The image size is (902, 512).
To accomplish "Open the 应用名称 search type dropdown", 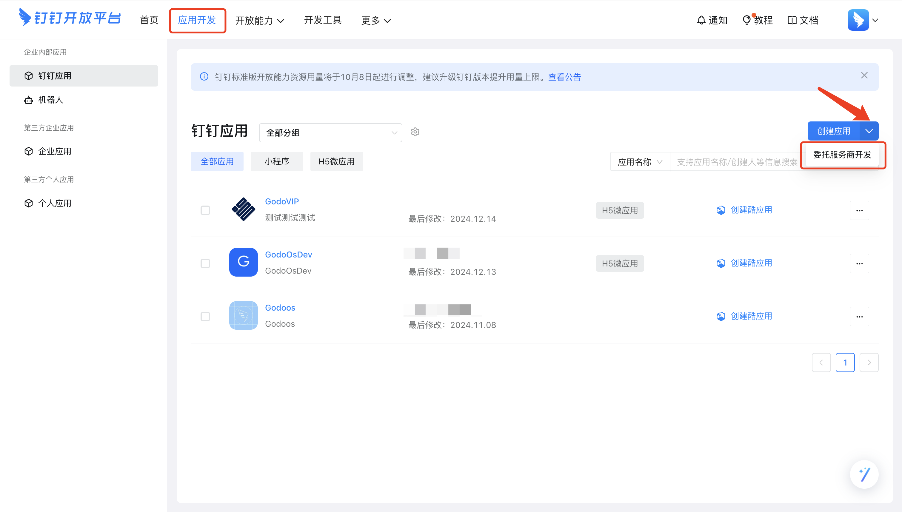I will click(x=640, y=162).
